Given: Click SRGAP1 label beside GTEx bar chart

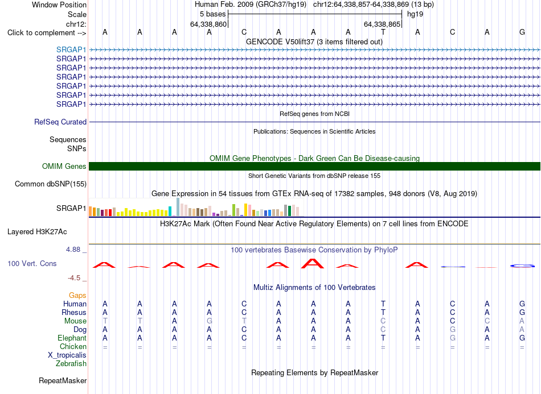Looking at the screenshot, I should pos(71,208).
